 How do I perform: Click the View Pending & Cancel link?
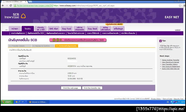pyautogui.click(x=170, y=62)
